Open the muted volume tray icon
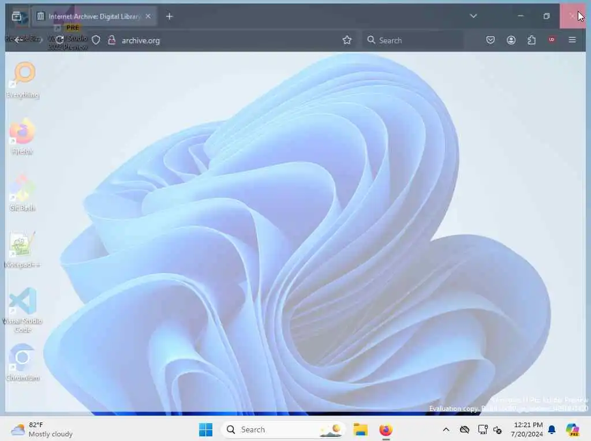 tap(498, 429)
